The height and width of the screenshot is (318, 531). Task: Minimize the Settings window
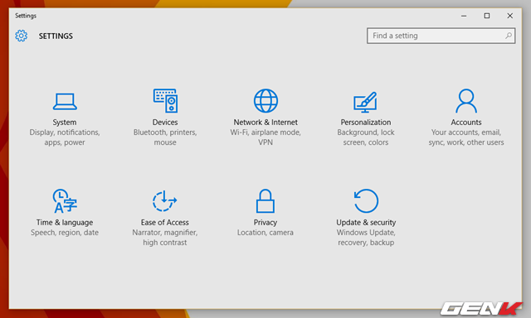coord(464,16)
